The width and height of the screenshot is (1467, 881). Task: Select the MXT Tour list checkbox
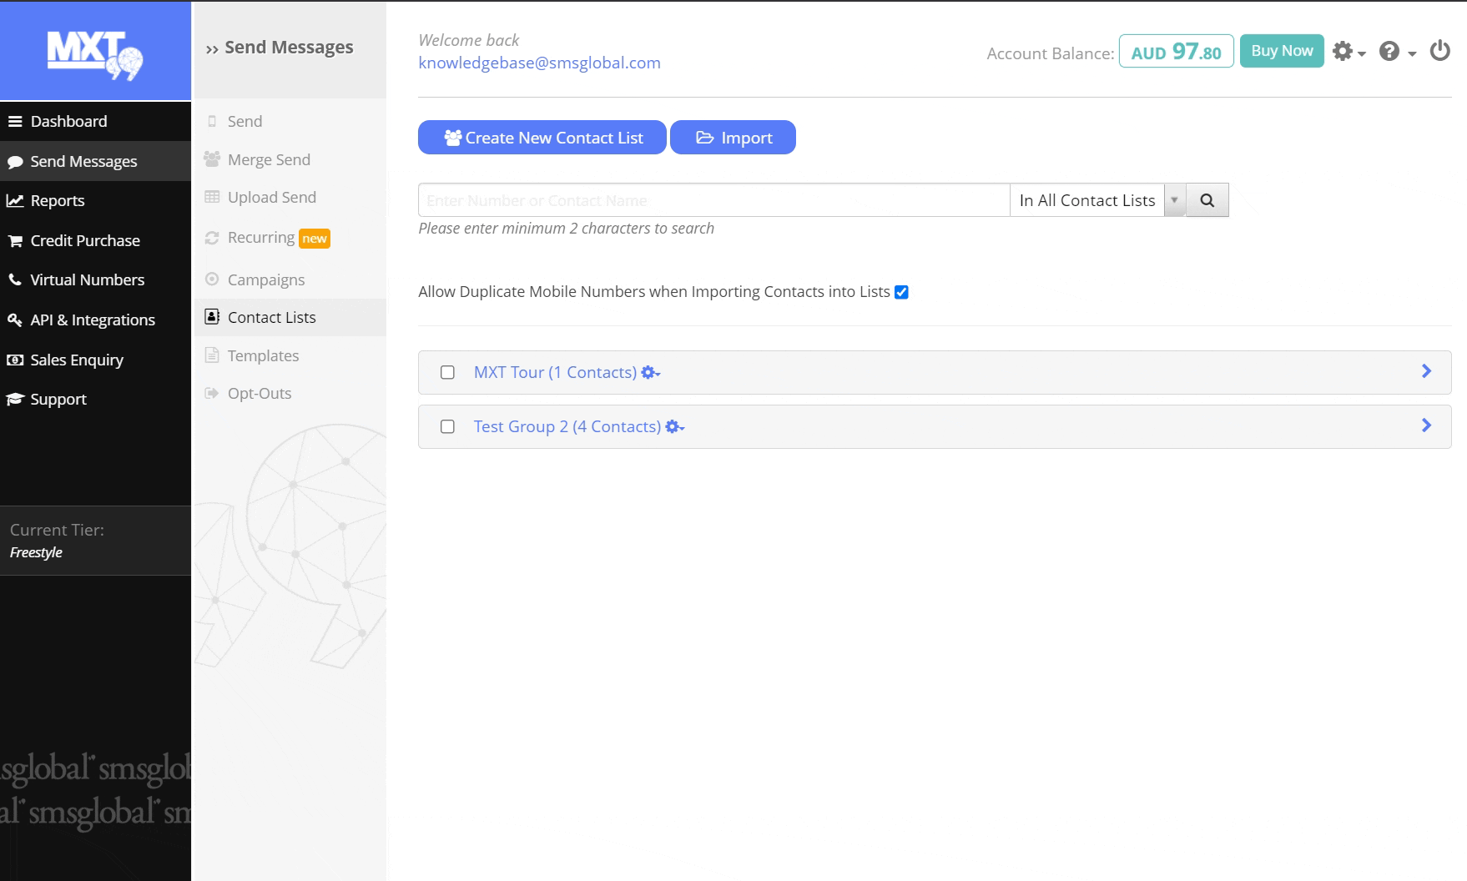pos(447,372)
